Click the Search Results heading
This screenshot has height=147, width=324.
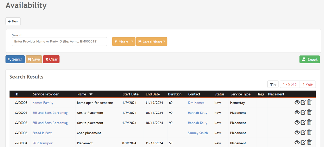pos(27,77)
